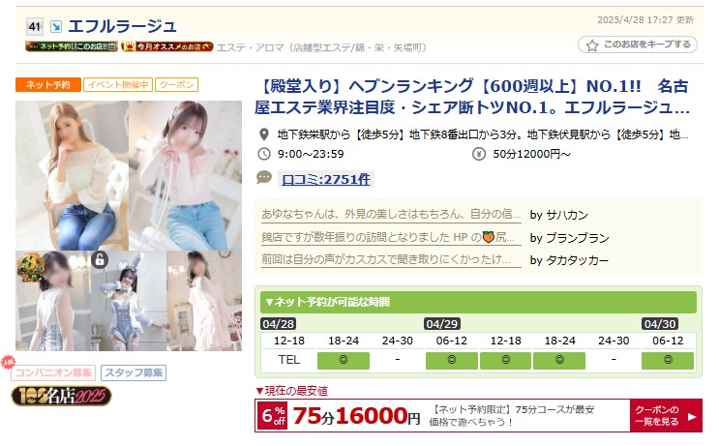Click the clock icon beside 9:00～23:59

click(264, 154)
